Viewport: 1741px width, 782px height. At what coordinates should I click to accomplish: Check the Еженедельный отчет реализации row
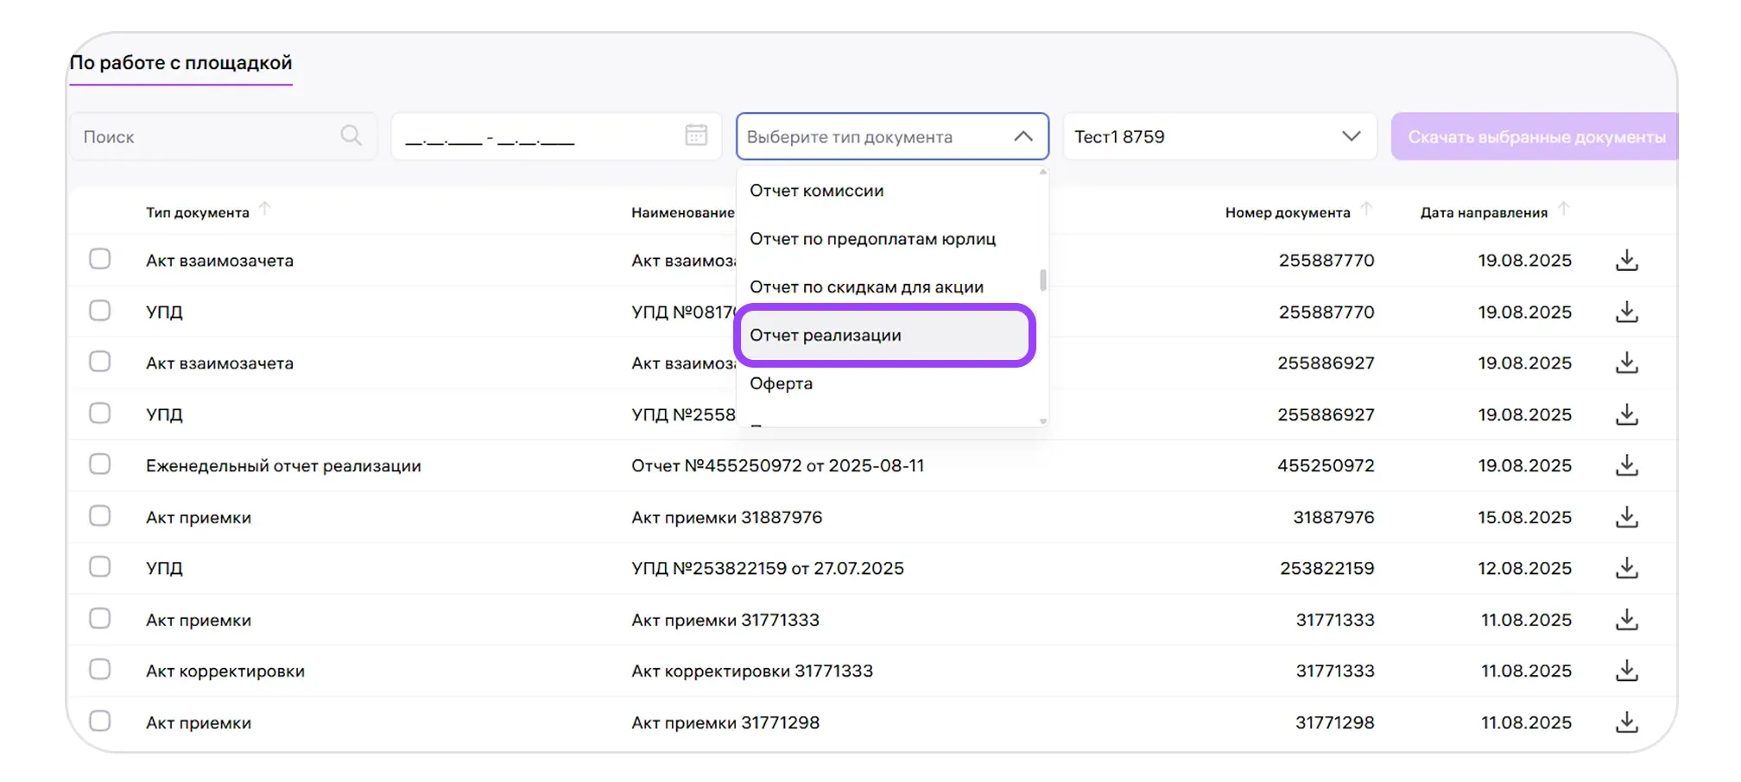[x=100, y=464]
